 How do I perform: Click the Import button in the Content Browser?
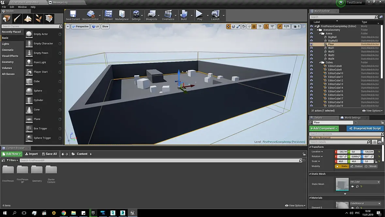[x=31, y=154]
